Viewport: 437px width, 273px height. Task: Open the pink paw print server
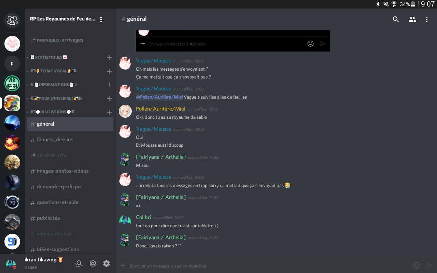coord(12,44)
